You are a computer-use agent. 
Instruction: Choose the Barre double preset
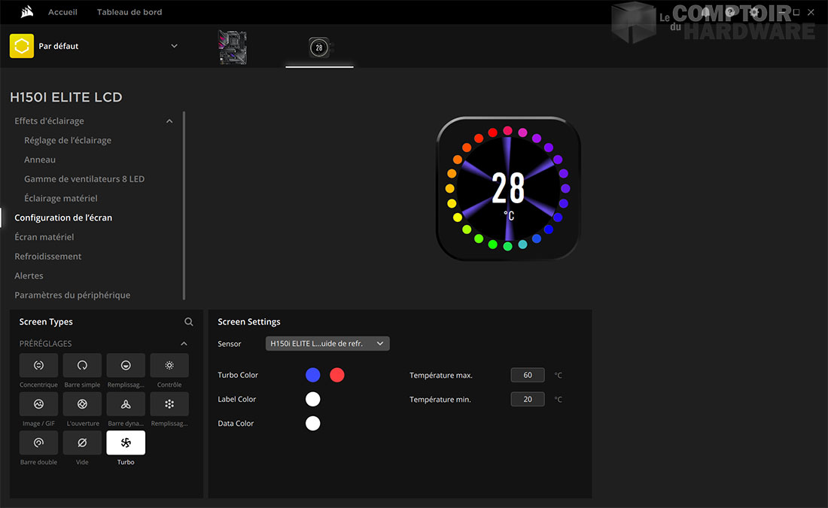[38, 443]
